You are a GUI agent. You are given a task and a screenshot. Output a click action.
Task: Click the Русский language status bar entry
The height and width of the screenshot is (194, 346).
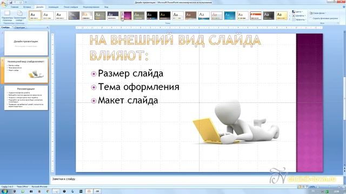tap(39, 187)
